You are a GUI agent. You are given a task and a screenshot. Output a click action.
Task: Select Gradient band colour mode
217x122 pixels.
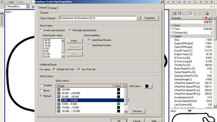coord(41,85)
